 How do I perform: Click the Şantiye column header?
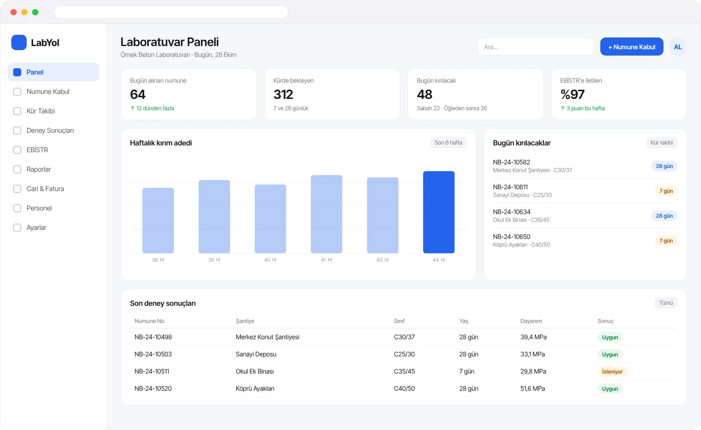pos(245,321)
